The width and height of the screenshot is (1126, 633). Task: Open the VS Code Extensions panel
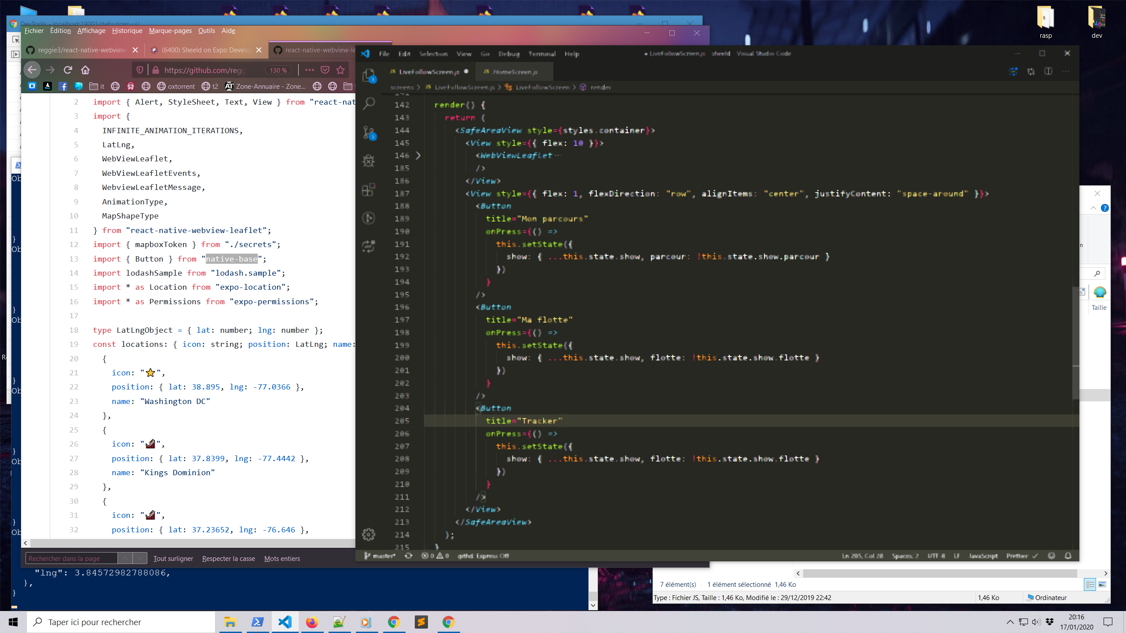pos(369,189)
